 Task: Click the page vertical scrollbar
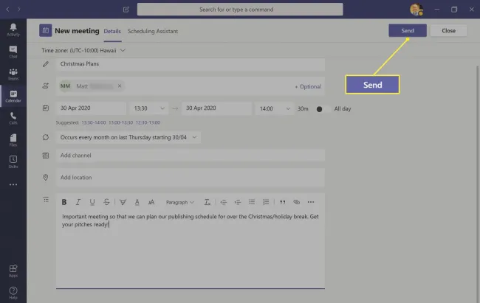click(x=478, y=184)
